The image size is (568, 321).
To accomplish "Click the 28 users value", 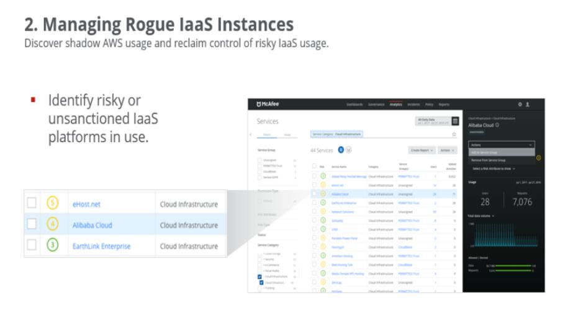I will (x=485, y=202).
